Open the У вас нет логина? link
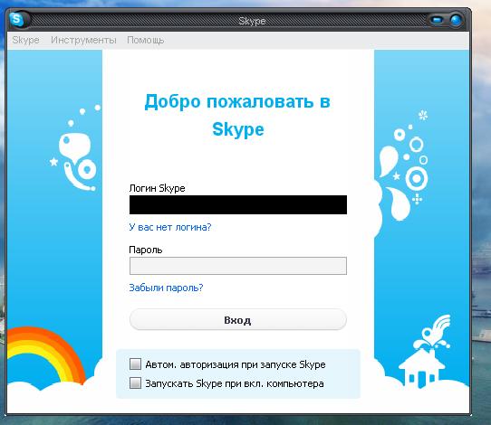 [170, 227]
